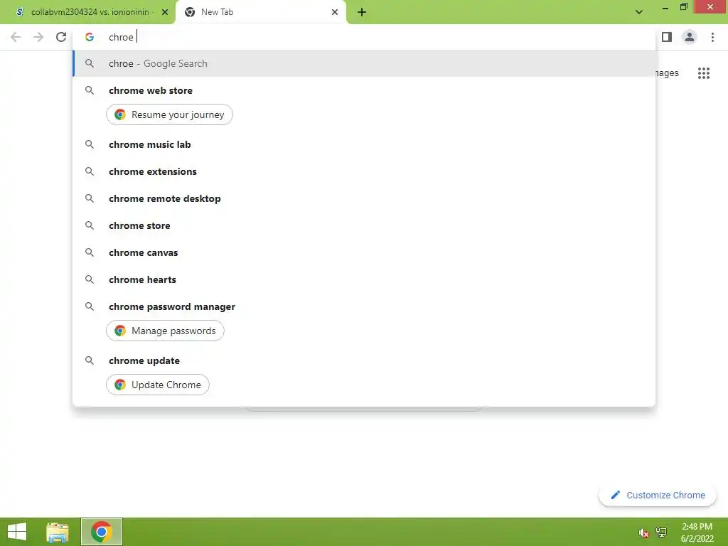Click the Chrome logo in Manage passwords chip

[120, 331]
